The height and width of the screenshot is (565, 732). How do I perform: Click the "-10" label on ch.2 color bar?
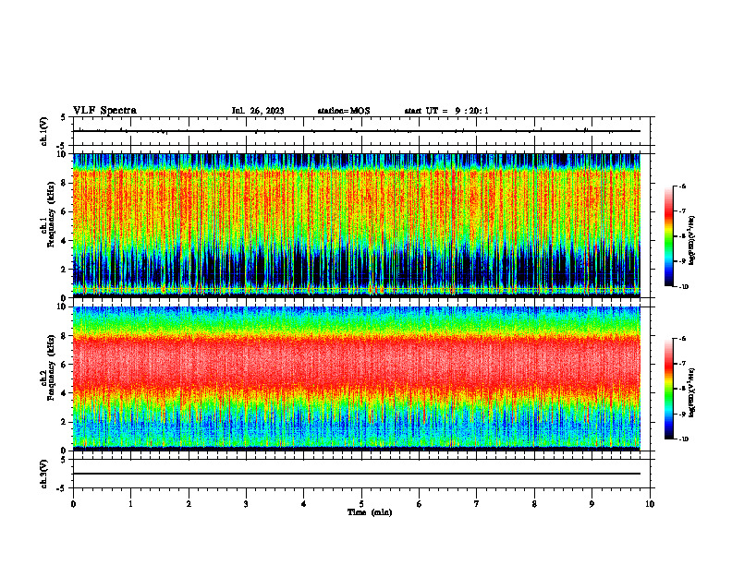pos(683,439)
